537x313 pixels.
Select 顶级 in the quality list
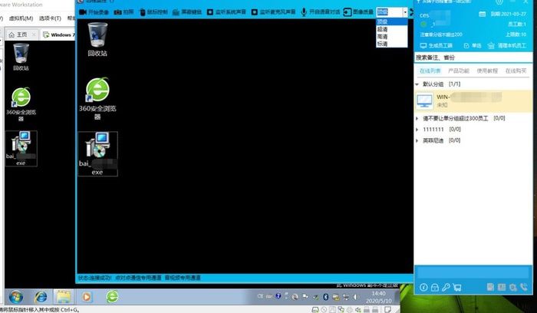point(391,22)
